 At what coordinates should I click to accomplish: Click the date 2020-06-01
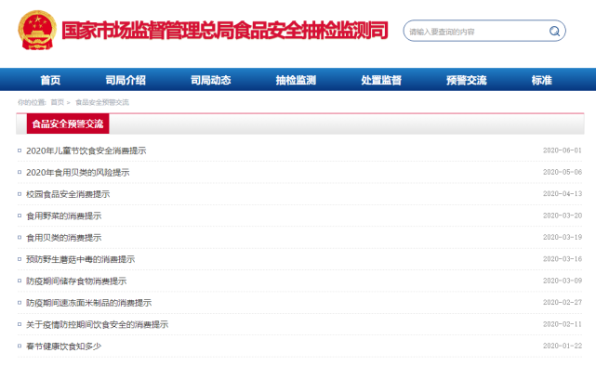click(x=563, y=150)
